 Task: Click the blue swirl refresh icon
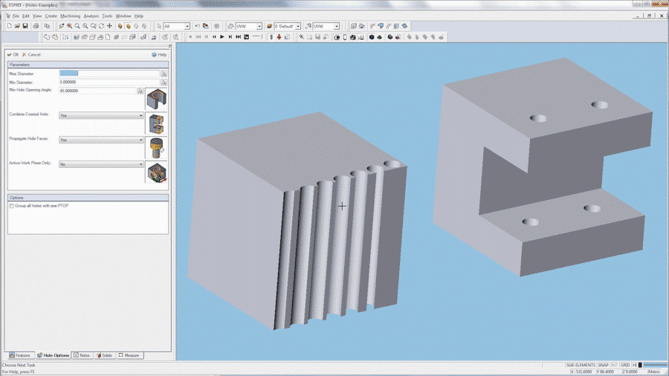click(x=405, y=26)
